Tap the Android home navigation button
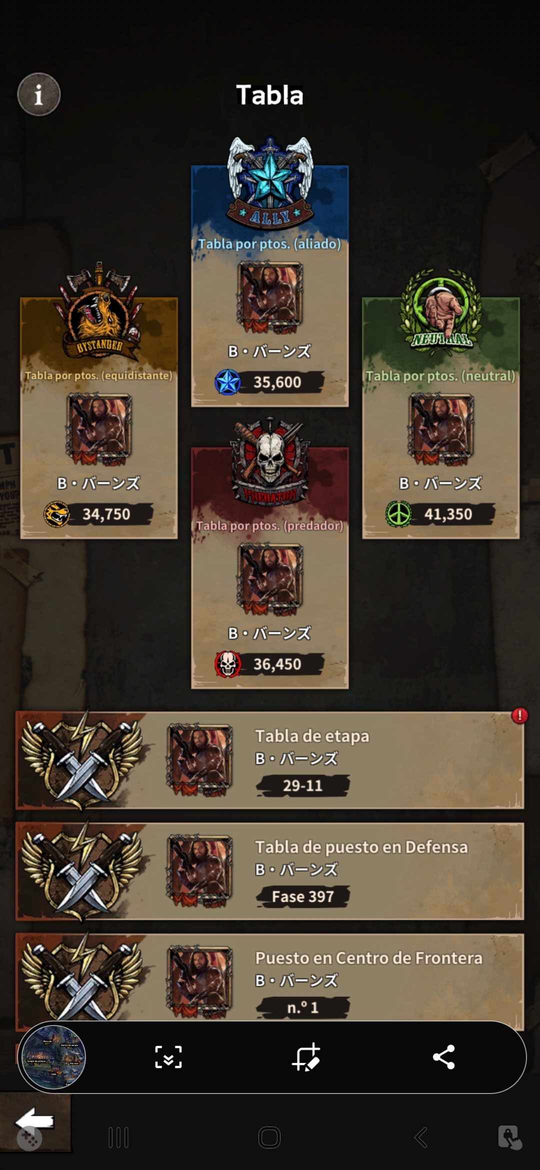Image resolution: width=540 pixels, height=1170 pixels. pyautogui.click(x=269, y=1137)
